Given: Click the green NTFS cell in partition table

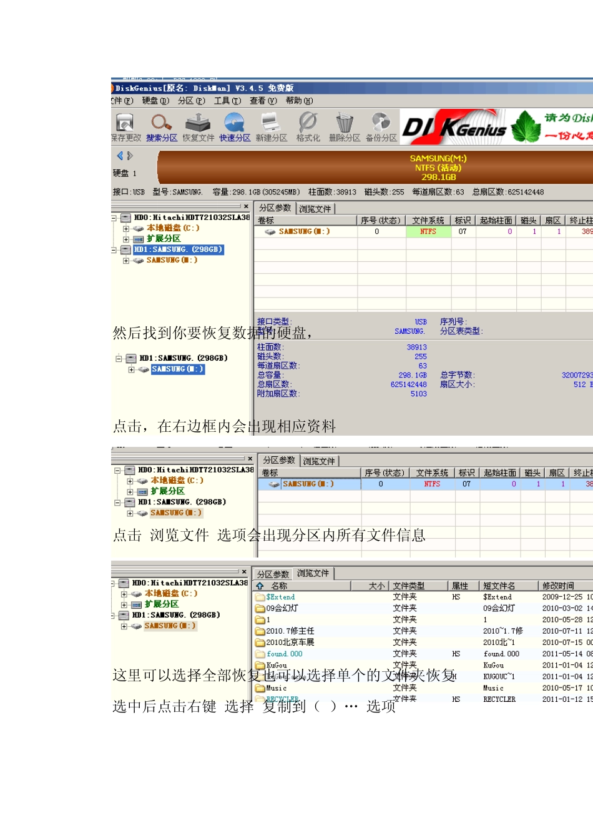Looking at the screenshot, I should coord(428,232).
